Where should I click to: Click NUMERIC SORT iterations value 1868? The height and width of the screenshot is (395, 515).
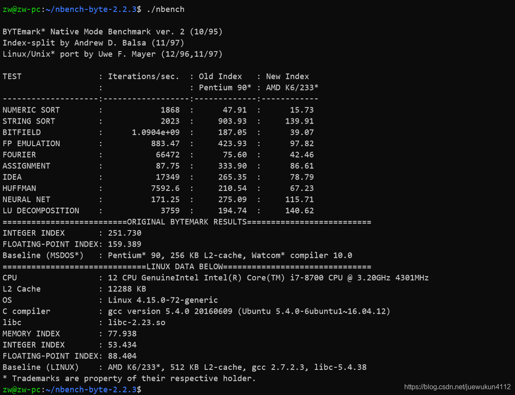170,110
